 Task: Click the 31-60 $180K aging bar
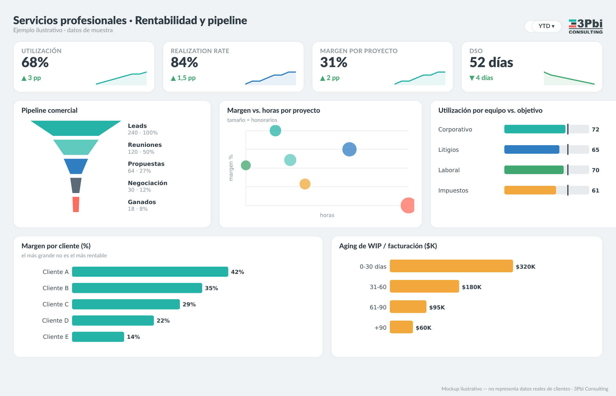425,286
